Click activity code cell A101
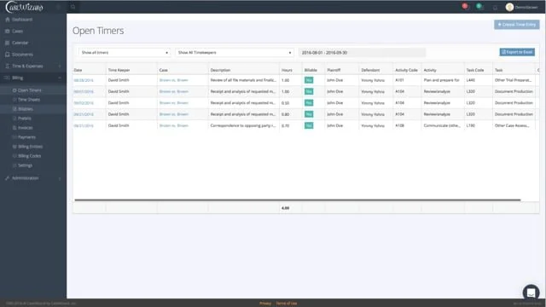Image resolution: width=546 pixels, height=307 pixels. 399,80
